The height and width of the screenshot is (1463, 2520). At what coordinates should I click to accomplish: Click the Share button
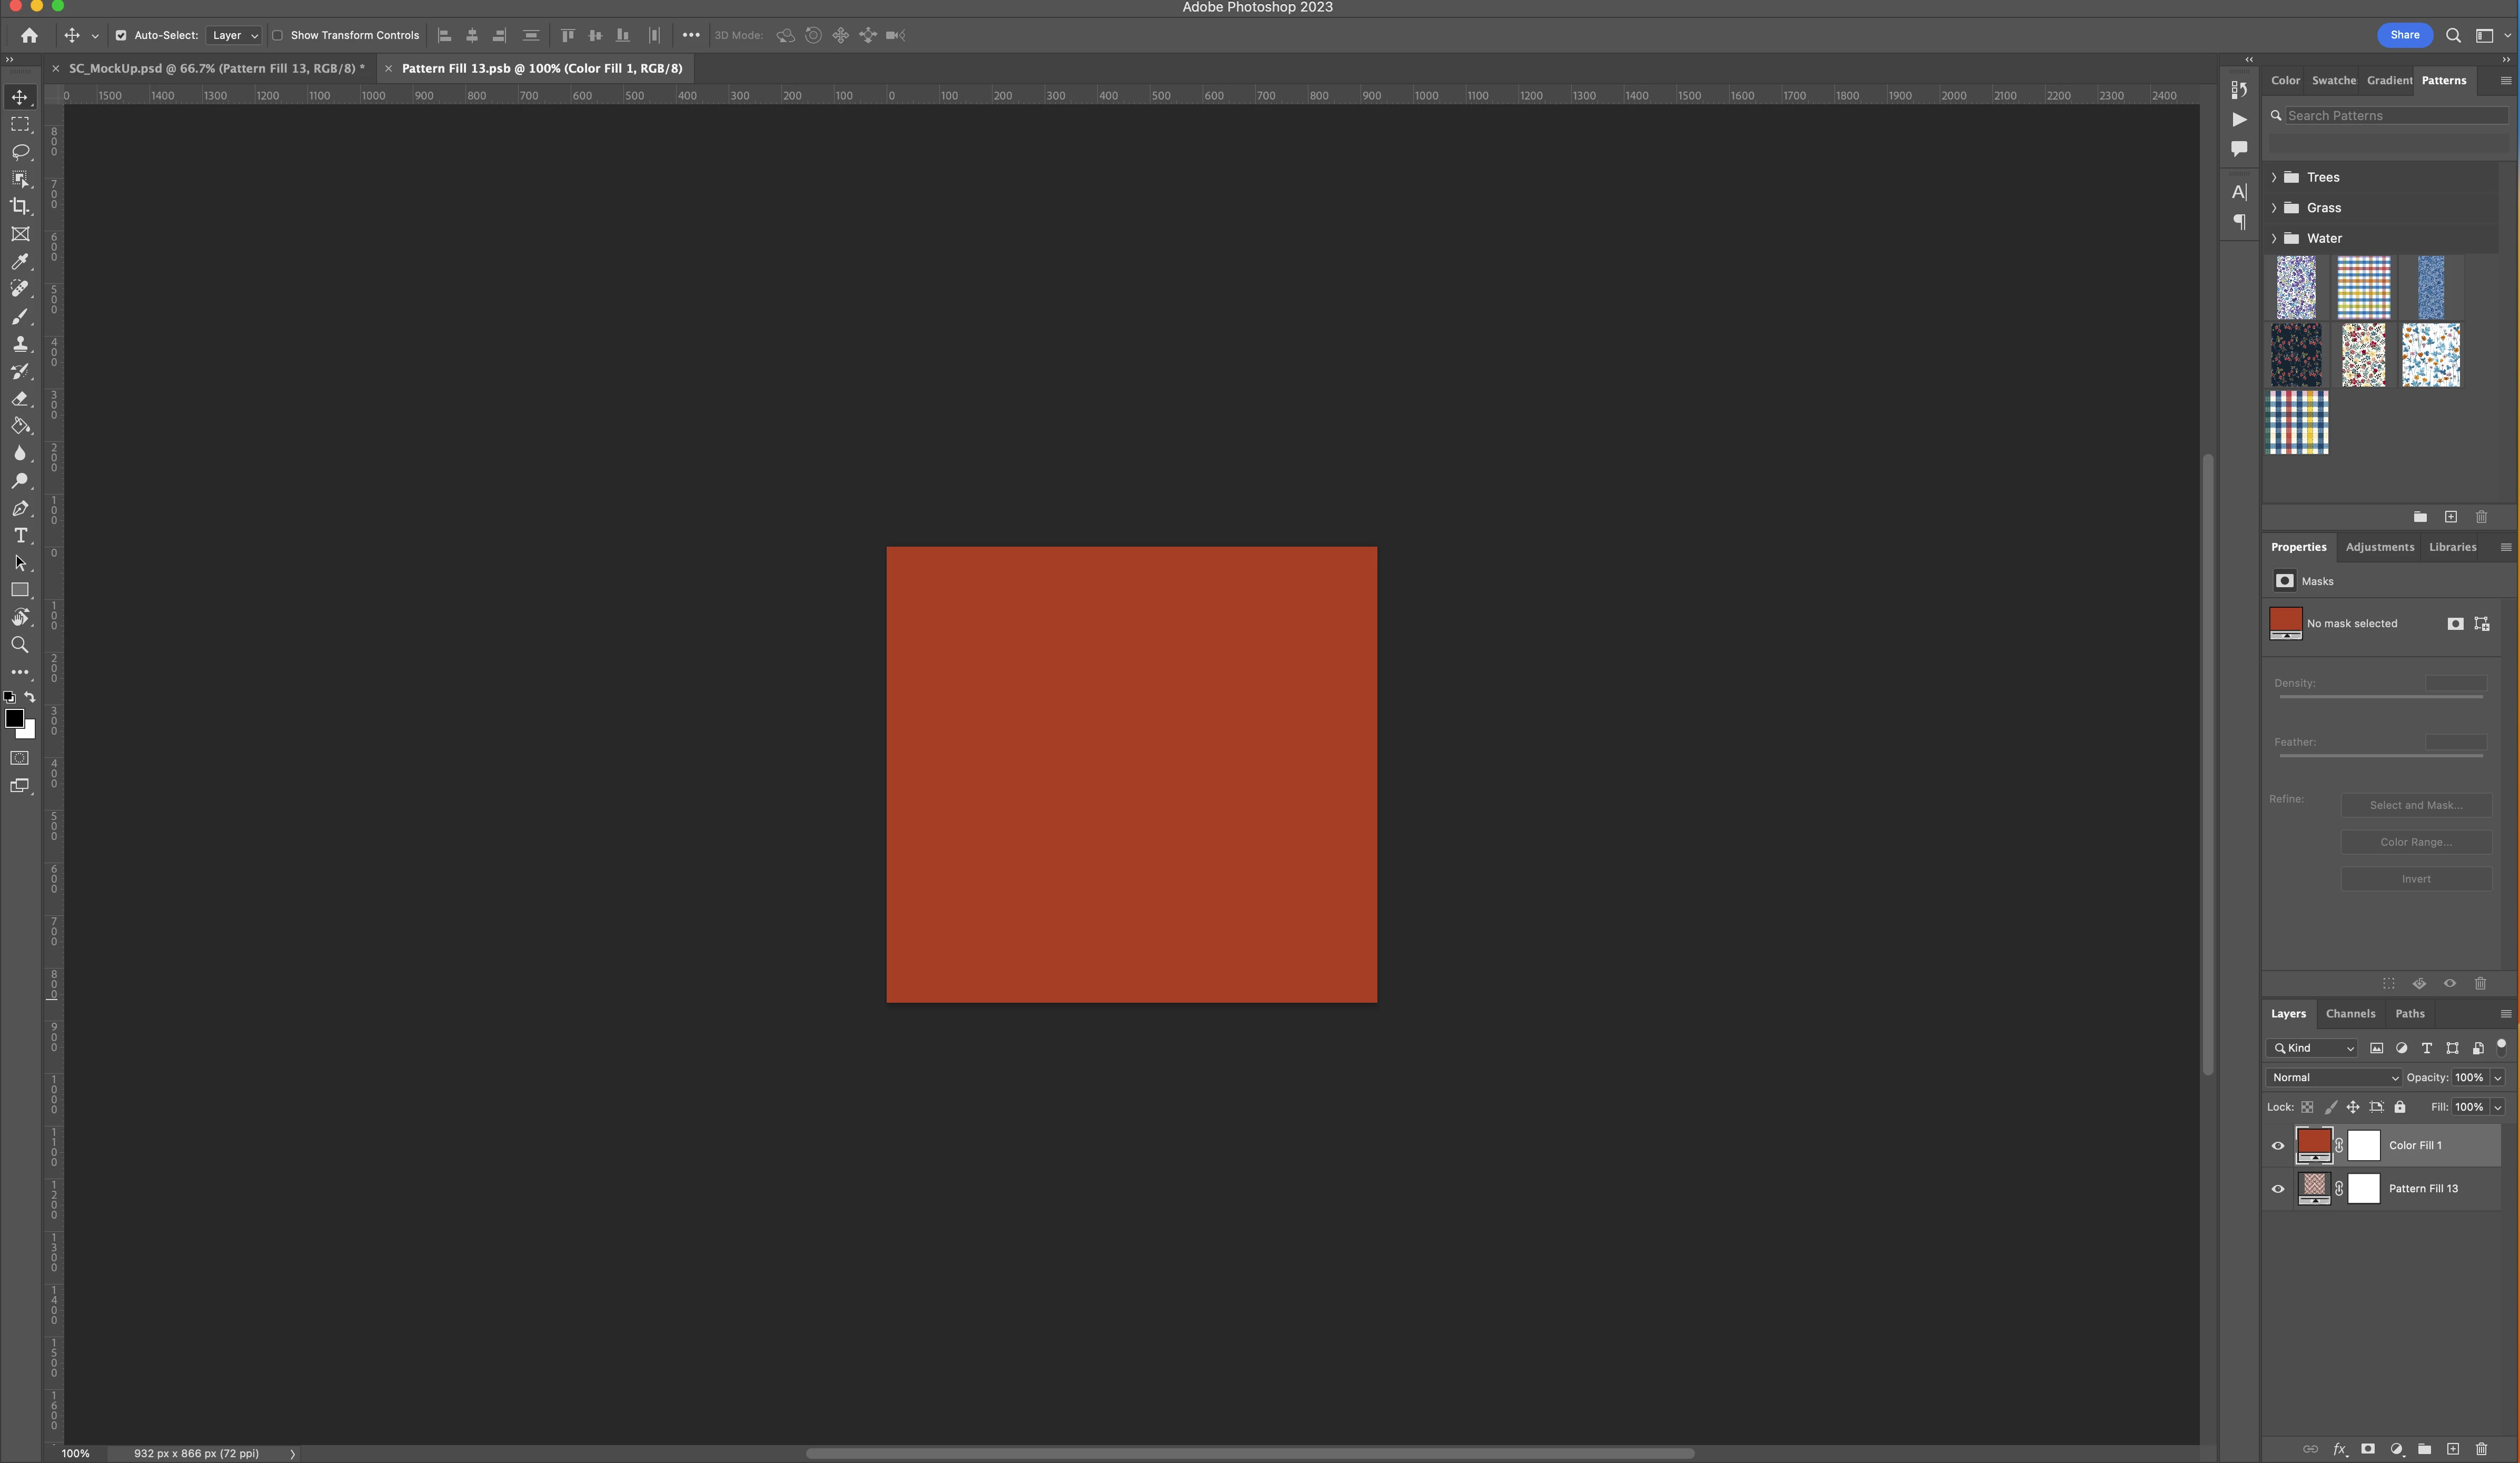2404,35
